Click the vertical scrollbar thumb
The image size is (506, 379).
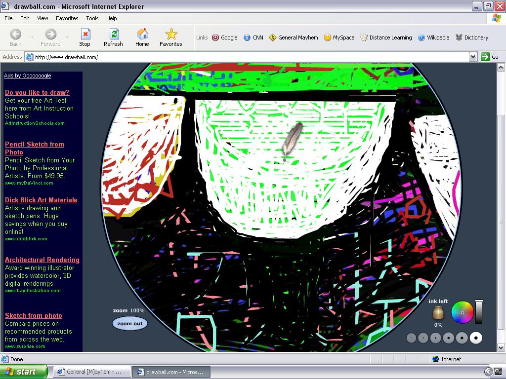pyautogui.click(x=501, y=223)
